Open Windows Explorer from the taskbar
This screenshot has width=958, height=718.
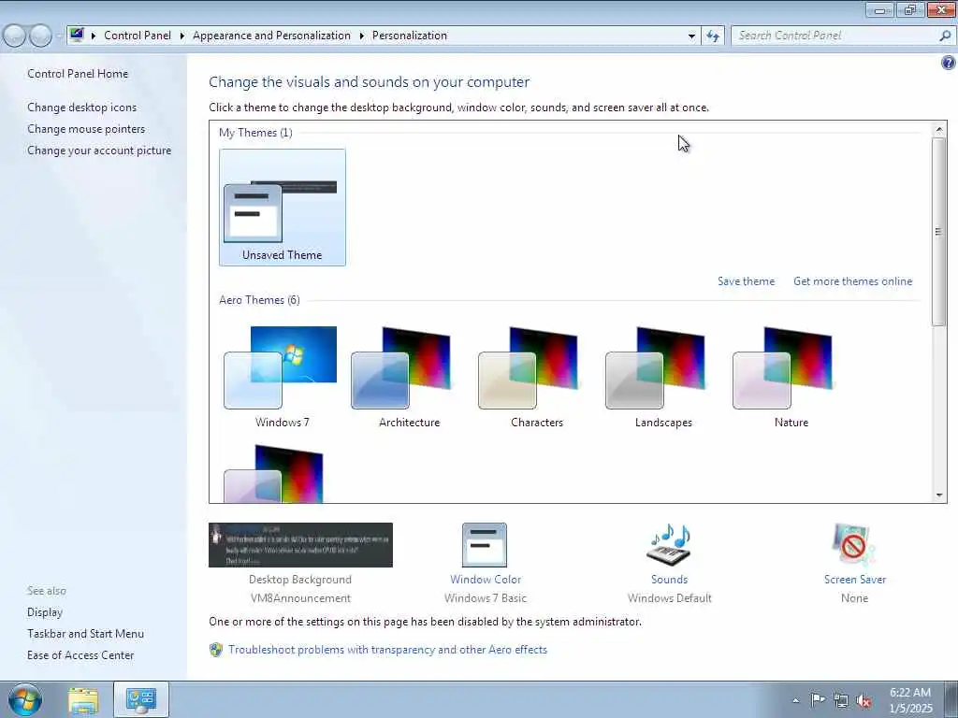(x=83, y=700)
